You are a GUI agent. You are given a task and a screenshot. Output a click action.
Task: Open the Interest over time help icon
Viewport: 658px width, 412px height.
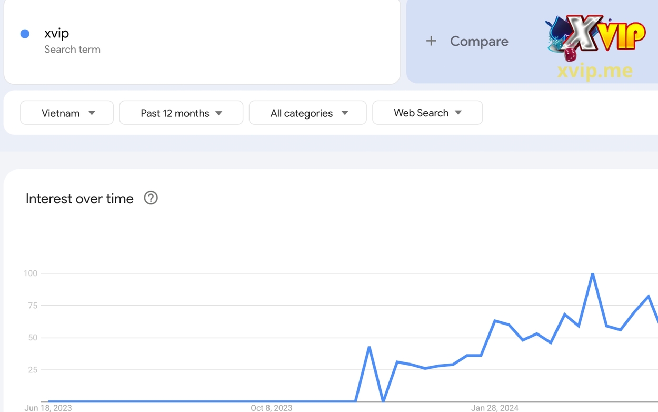(151, 198)
